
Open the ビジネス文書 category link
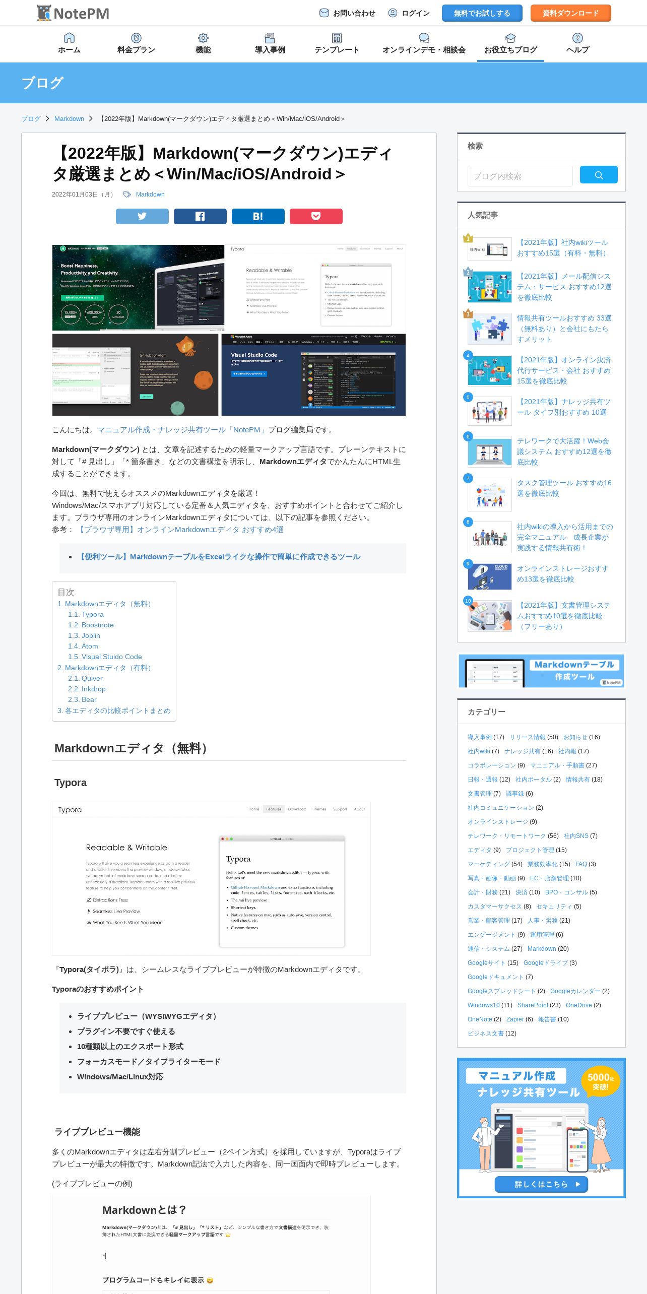click(485, 1033)
